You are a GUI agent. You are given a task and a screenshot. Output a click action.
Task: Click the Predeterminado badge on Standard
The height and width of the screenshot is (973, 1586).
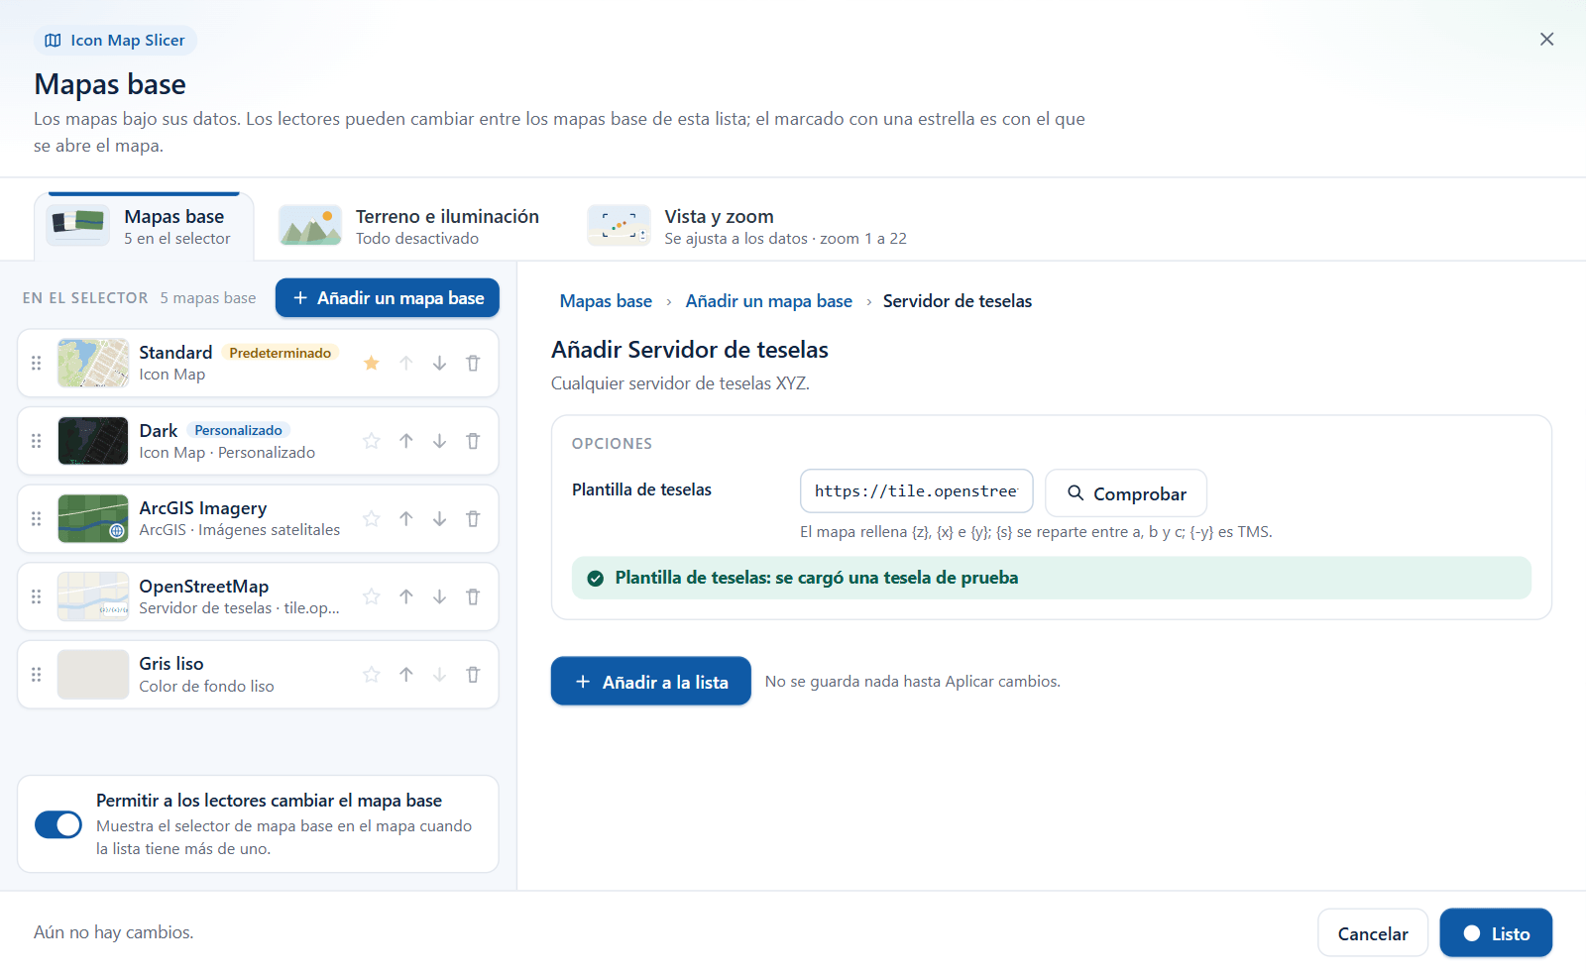point(281,353)
